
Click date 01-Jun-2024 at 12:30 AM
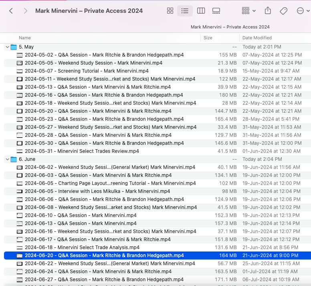(x=271, y=151)
